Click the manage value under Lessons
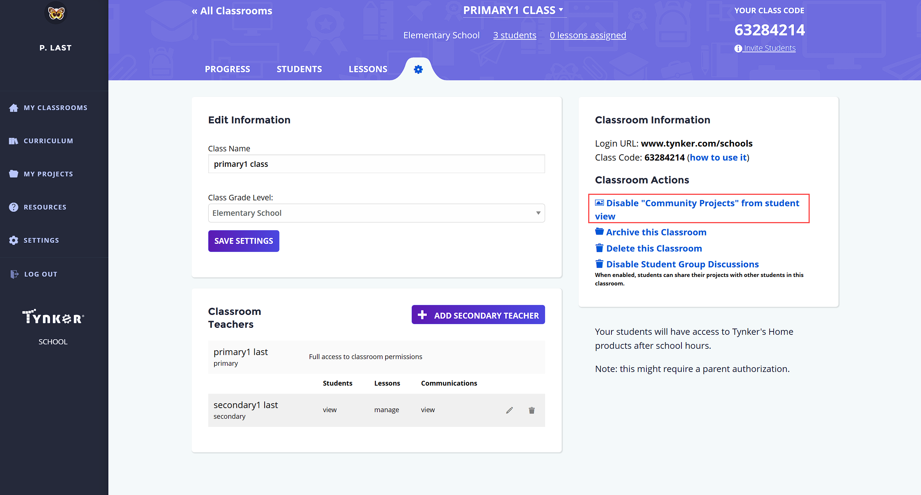 [387, 410]
